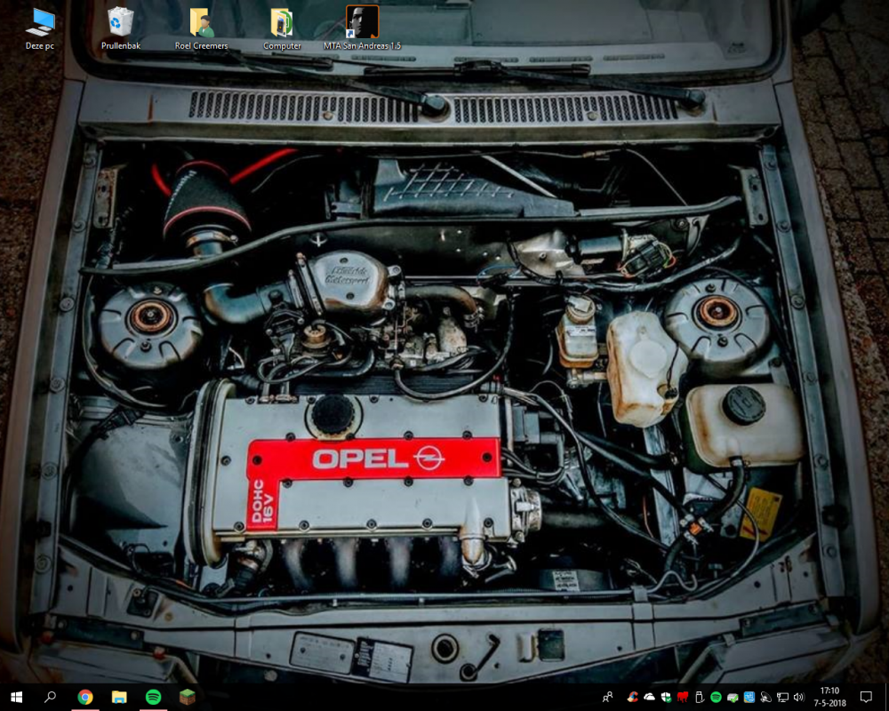Select the Spotify icon in the system tray

pyautogui.click(x=716, y=698)
